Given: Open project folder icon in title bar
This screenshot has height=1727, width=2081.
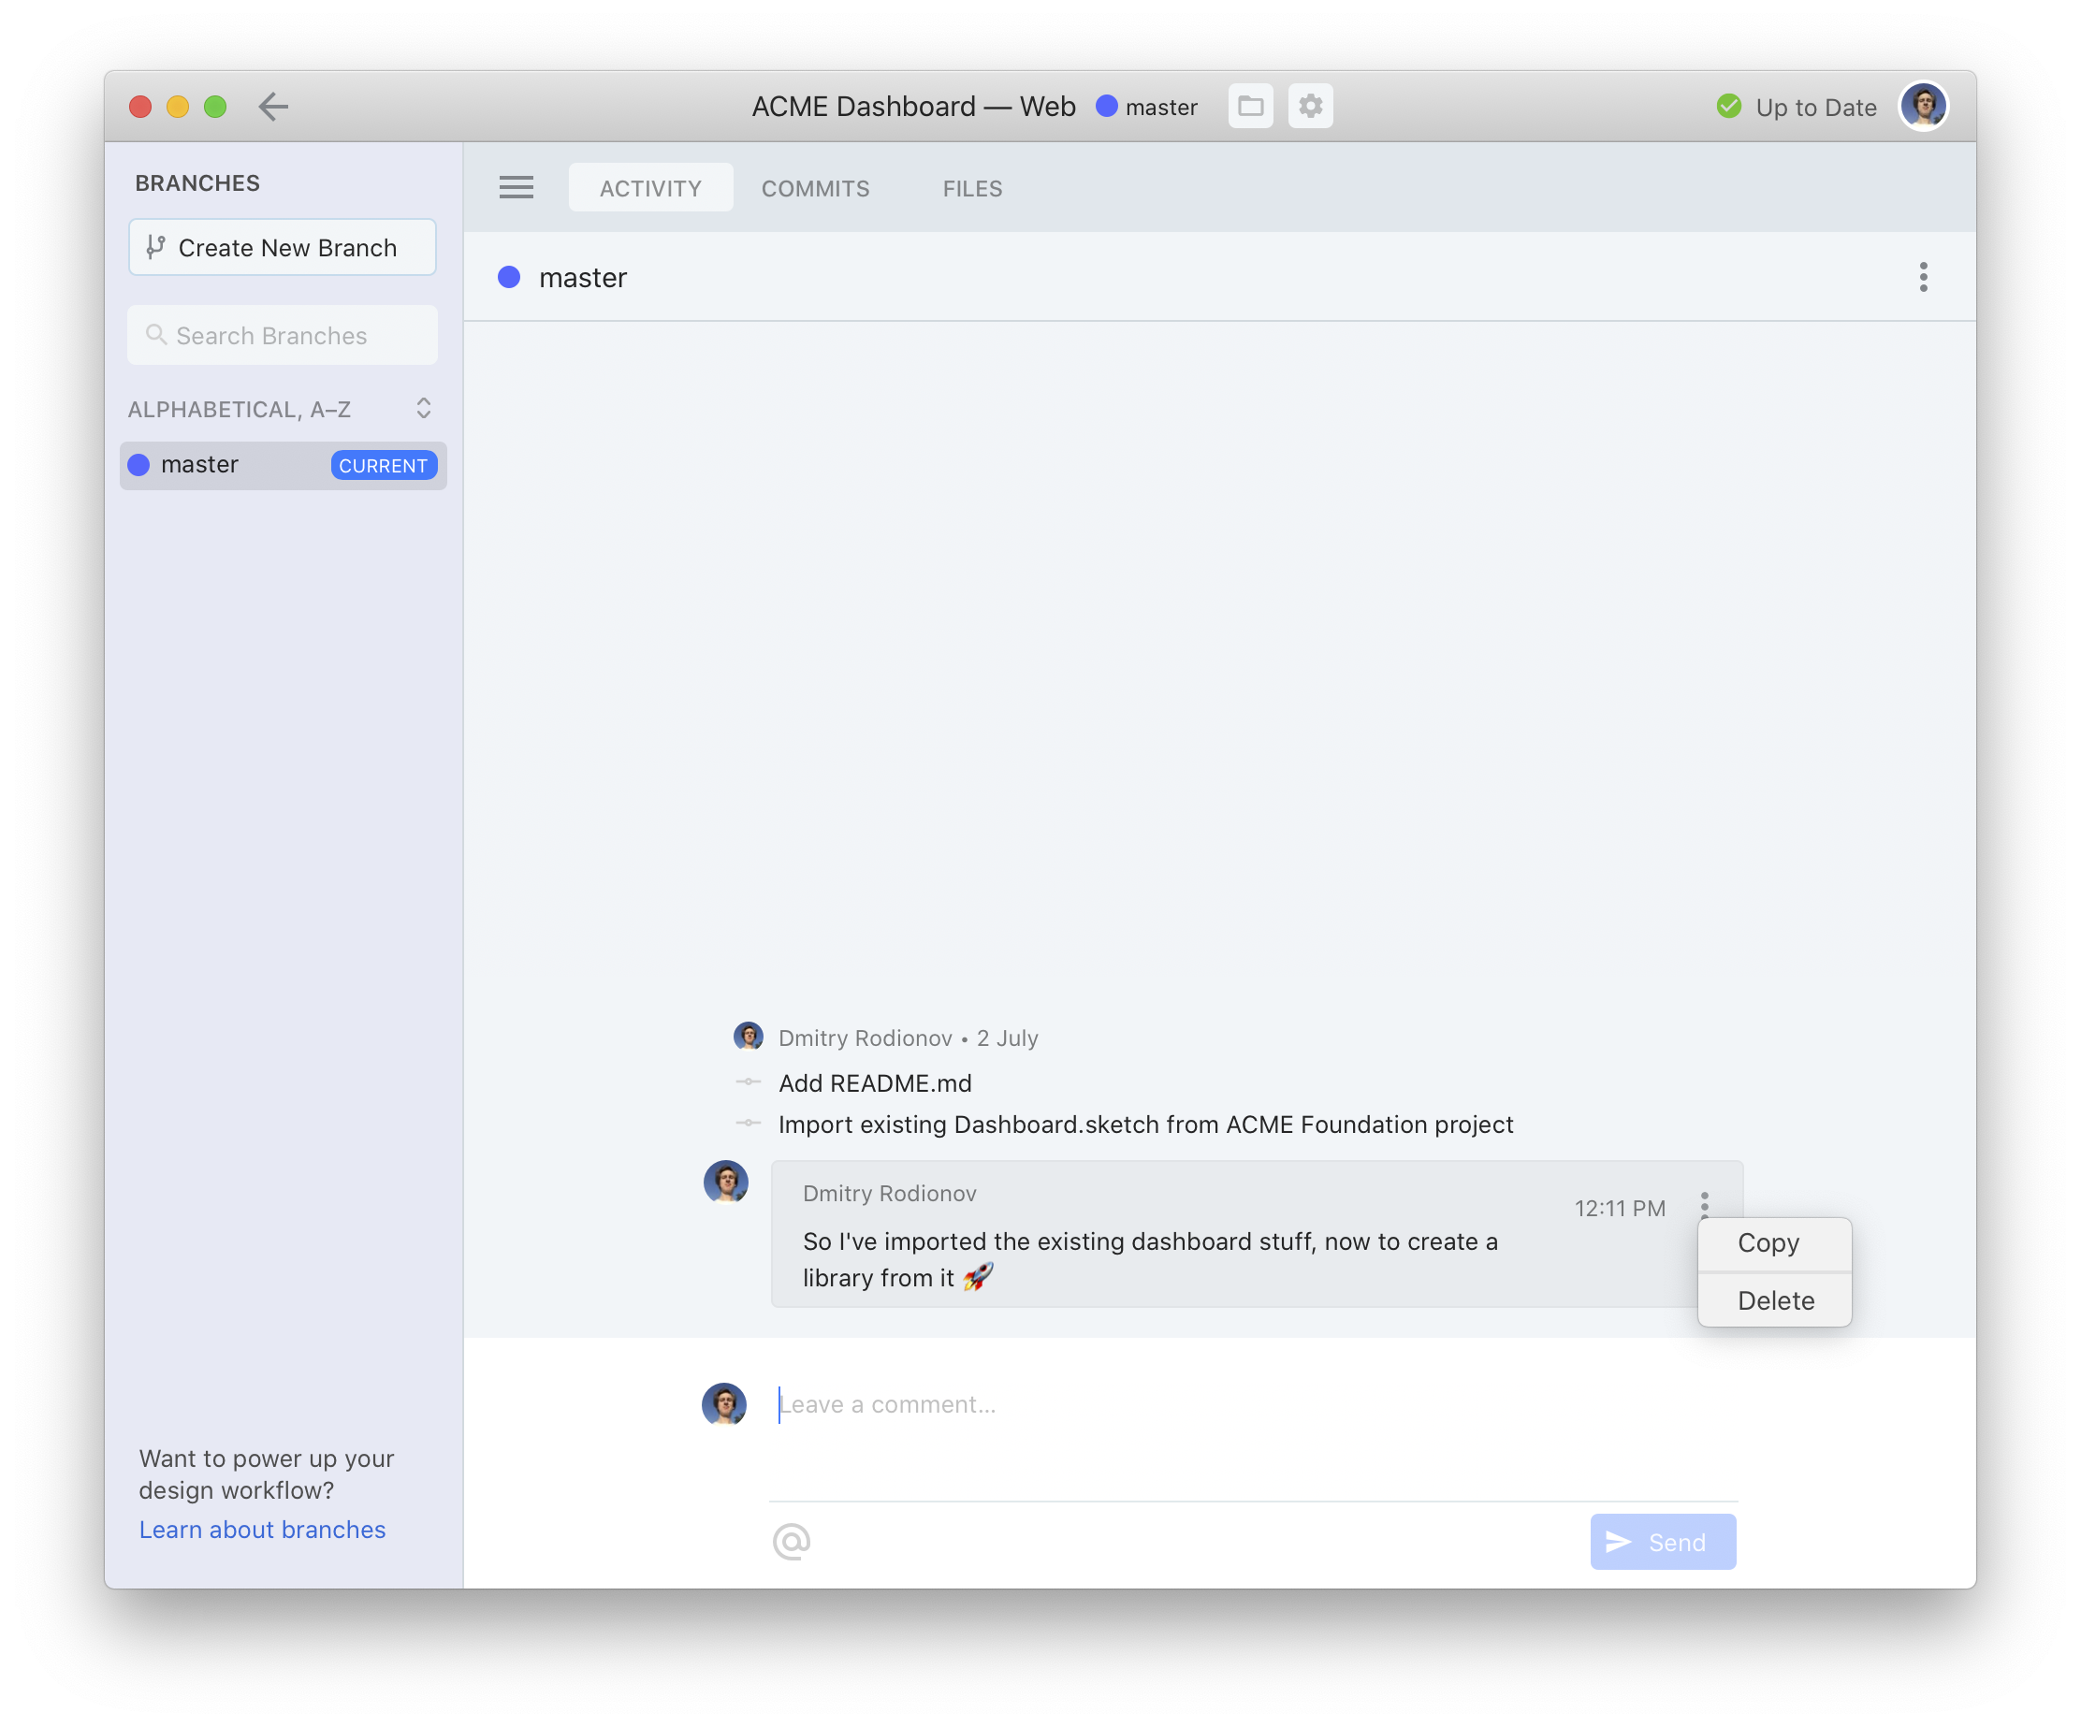Looking at the screenshot, I should click(x=1251, y=106).
